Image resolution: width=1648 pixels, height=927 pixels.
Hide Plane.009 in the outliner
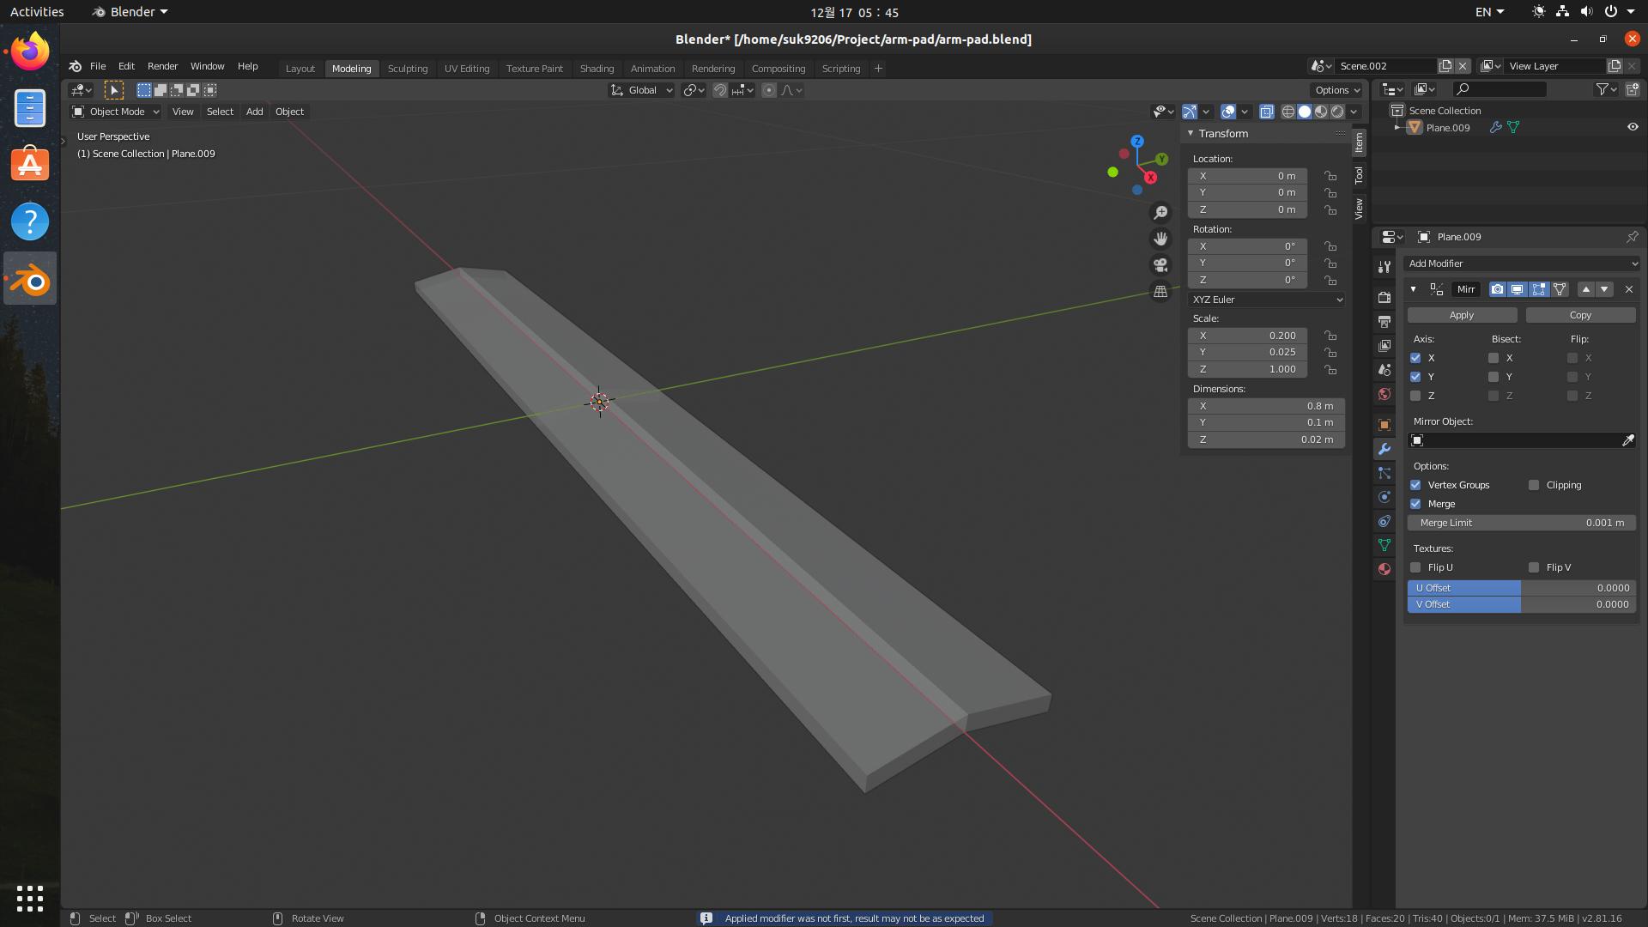(x=1632, y=127)
